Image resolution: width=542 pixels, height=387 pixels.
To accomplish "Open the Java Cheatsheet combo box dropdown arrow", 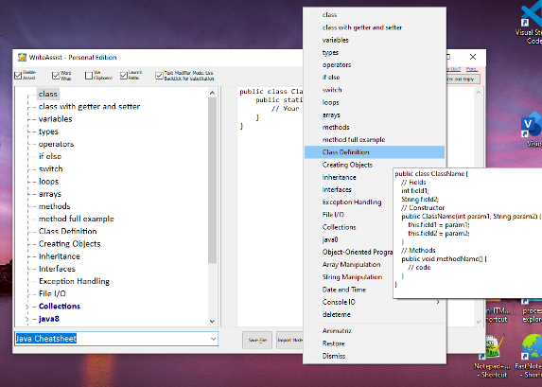I will click(213, 339).
